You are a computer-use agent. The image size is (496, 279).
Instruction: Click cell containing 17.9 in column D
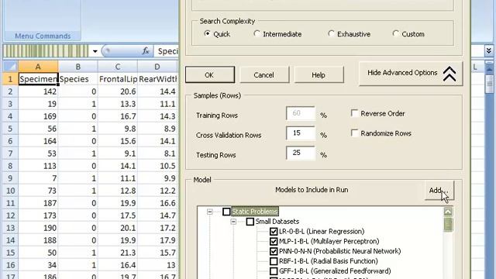tap(157, 240)
